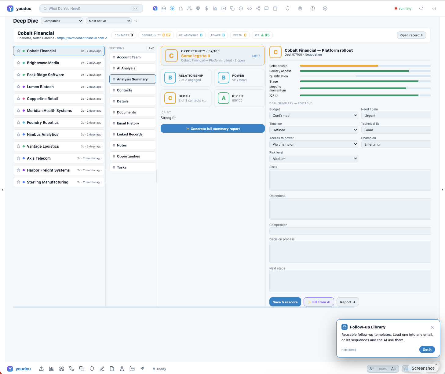Click the upload icon in bottom bar
Image resolution: width=445 pixels, height=374 pixels.
[x=42, y=369]
